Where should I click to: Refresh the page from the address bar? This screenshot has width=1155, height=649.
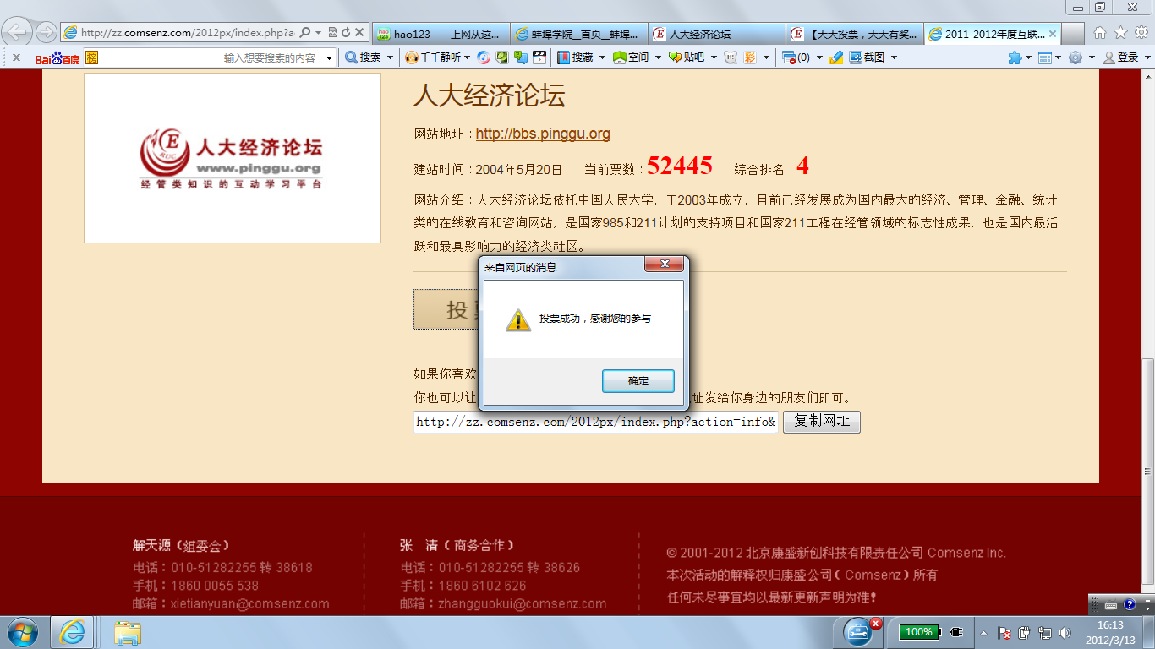[x=345, y=33]
